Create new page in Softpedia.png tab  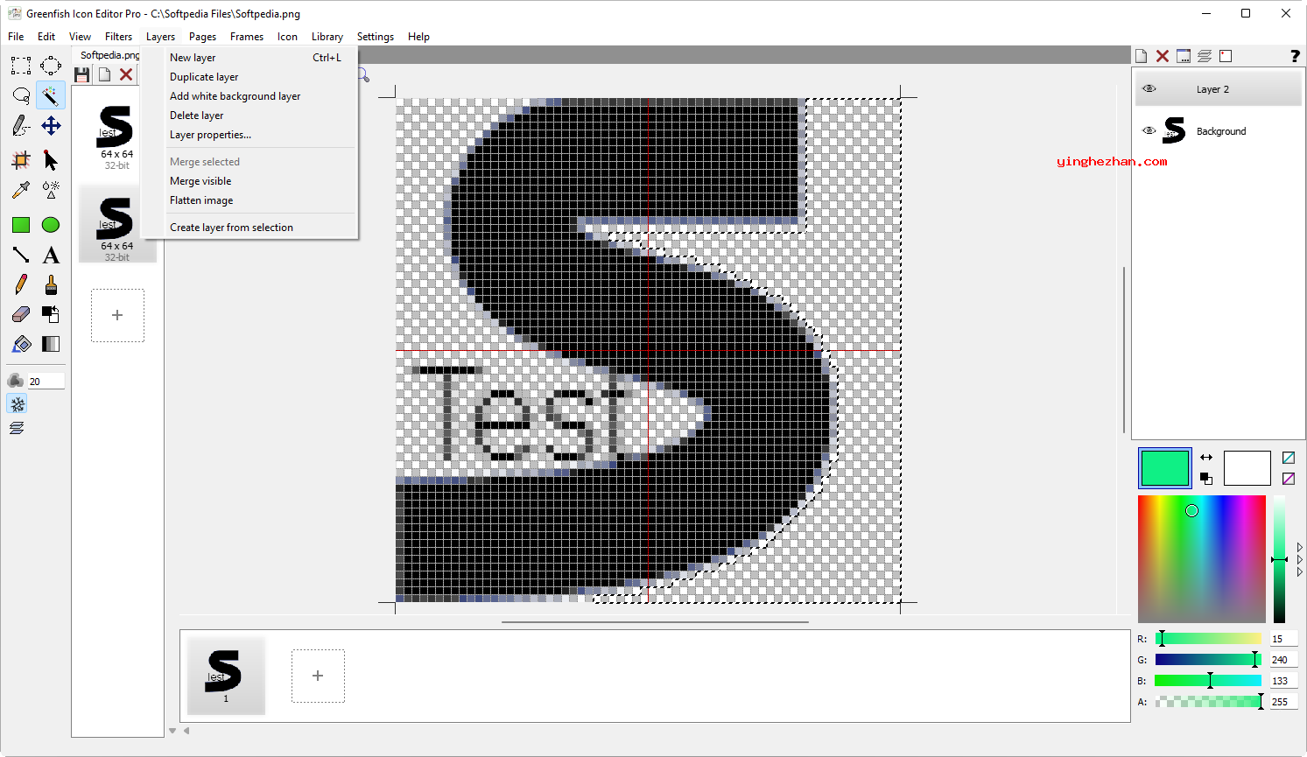104,74
